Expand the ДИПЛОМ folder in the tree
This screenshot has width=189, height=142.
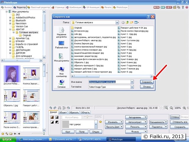(10, 53)
